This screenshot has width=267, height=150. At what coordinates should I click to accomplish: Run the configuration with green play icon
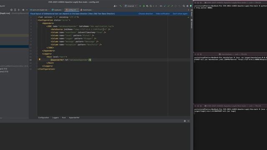coord(140,6)
